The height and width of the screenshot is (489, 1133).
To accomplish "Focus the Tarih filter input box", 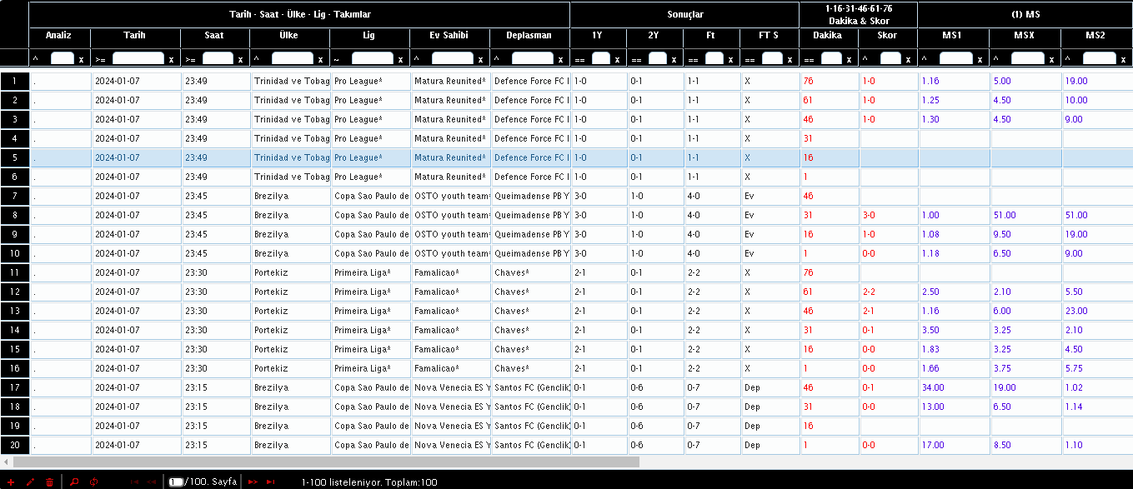I will coord(138,59).
